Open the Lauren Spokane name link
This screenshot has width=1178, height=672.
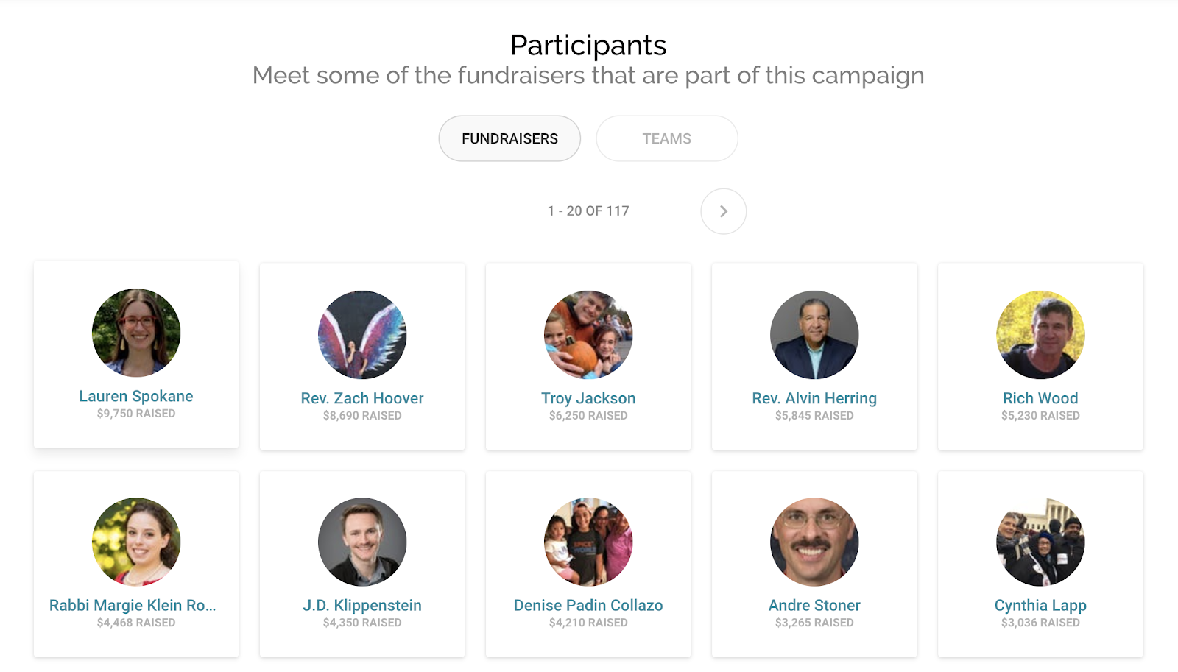click(x=136, y=396)
